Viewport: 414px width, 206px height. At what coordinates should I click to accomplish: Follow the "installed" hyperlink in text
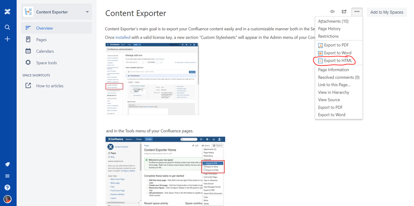click(123, 37)
